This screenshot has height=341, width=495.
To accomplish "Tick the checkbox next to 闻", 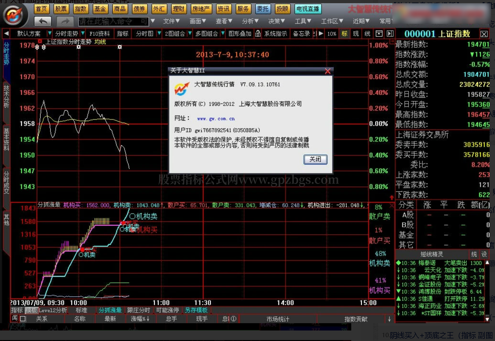I will tap(23, 318).
